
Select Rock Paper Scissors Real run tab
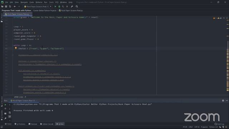point(24,101)
